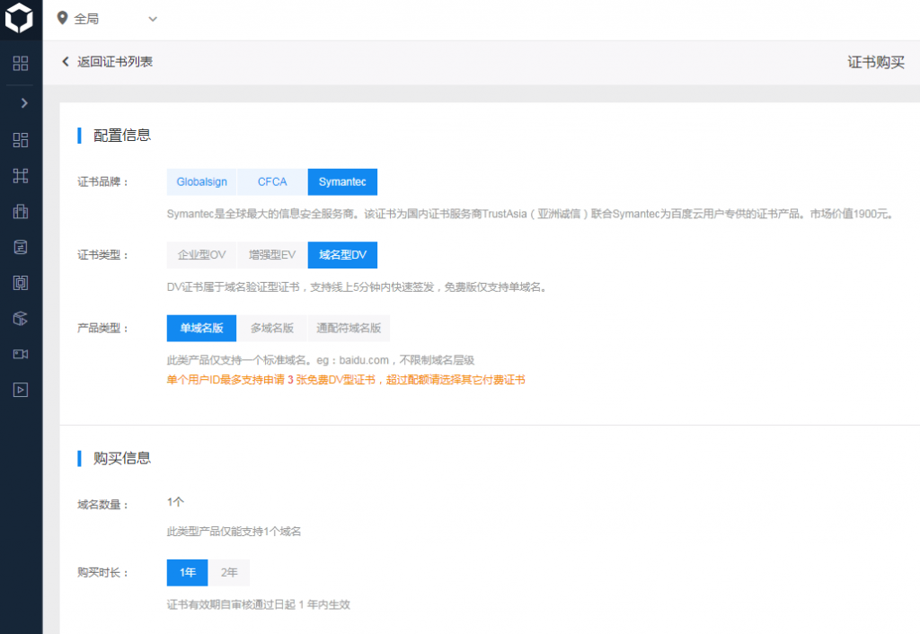Screen dimensions: 920x634
Task: Click the 此类型产品仅能支持1个域名 note
Action: pos(234,532)
